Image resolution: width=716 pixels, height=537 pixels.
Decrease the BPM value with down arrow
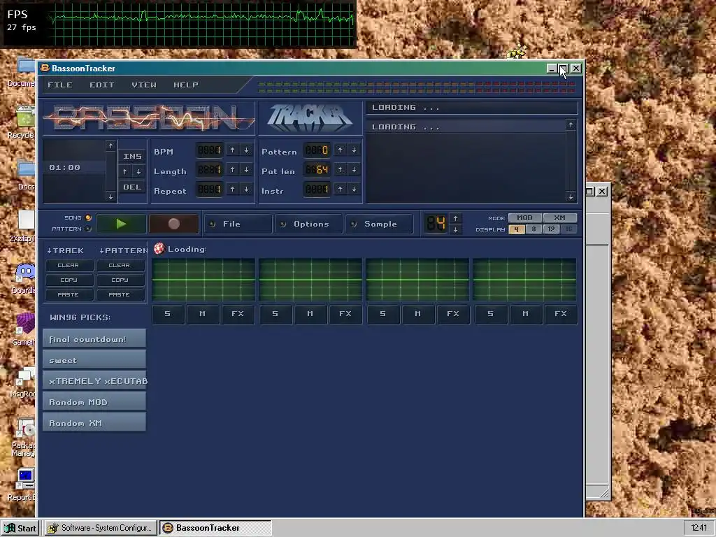point(247,150)
